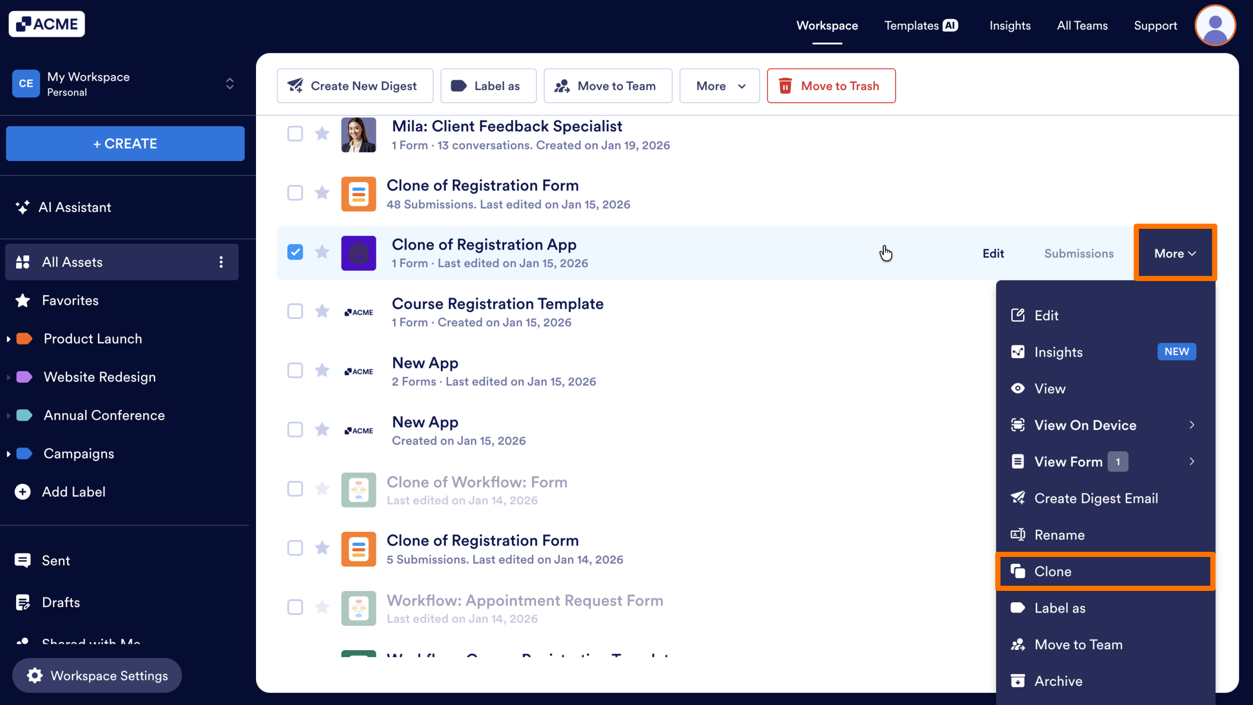
Task: Click the Workspace Settings gear icon
Action: [x=35, y=675]
